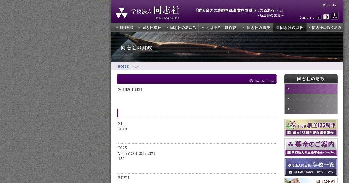Set font size to large (大)
Viewport: 349px width, 183px height.
pyautogui.click(x=334, y=16)
